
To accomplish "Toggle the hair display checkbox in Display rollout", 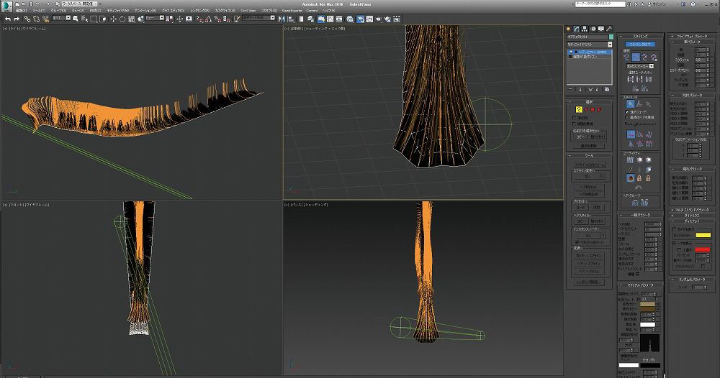I will 674,243.
